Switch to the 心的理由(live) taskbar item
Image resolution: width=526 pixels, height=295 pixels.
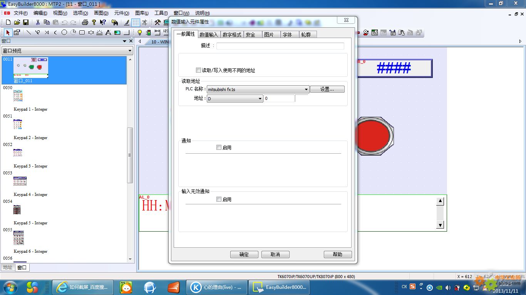pyautogui.click(x=216, y=287)
